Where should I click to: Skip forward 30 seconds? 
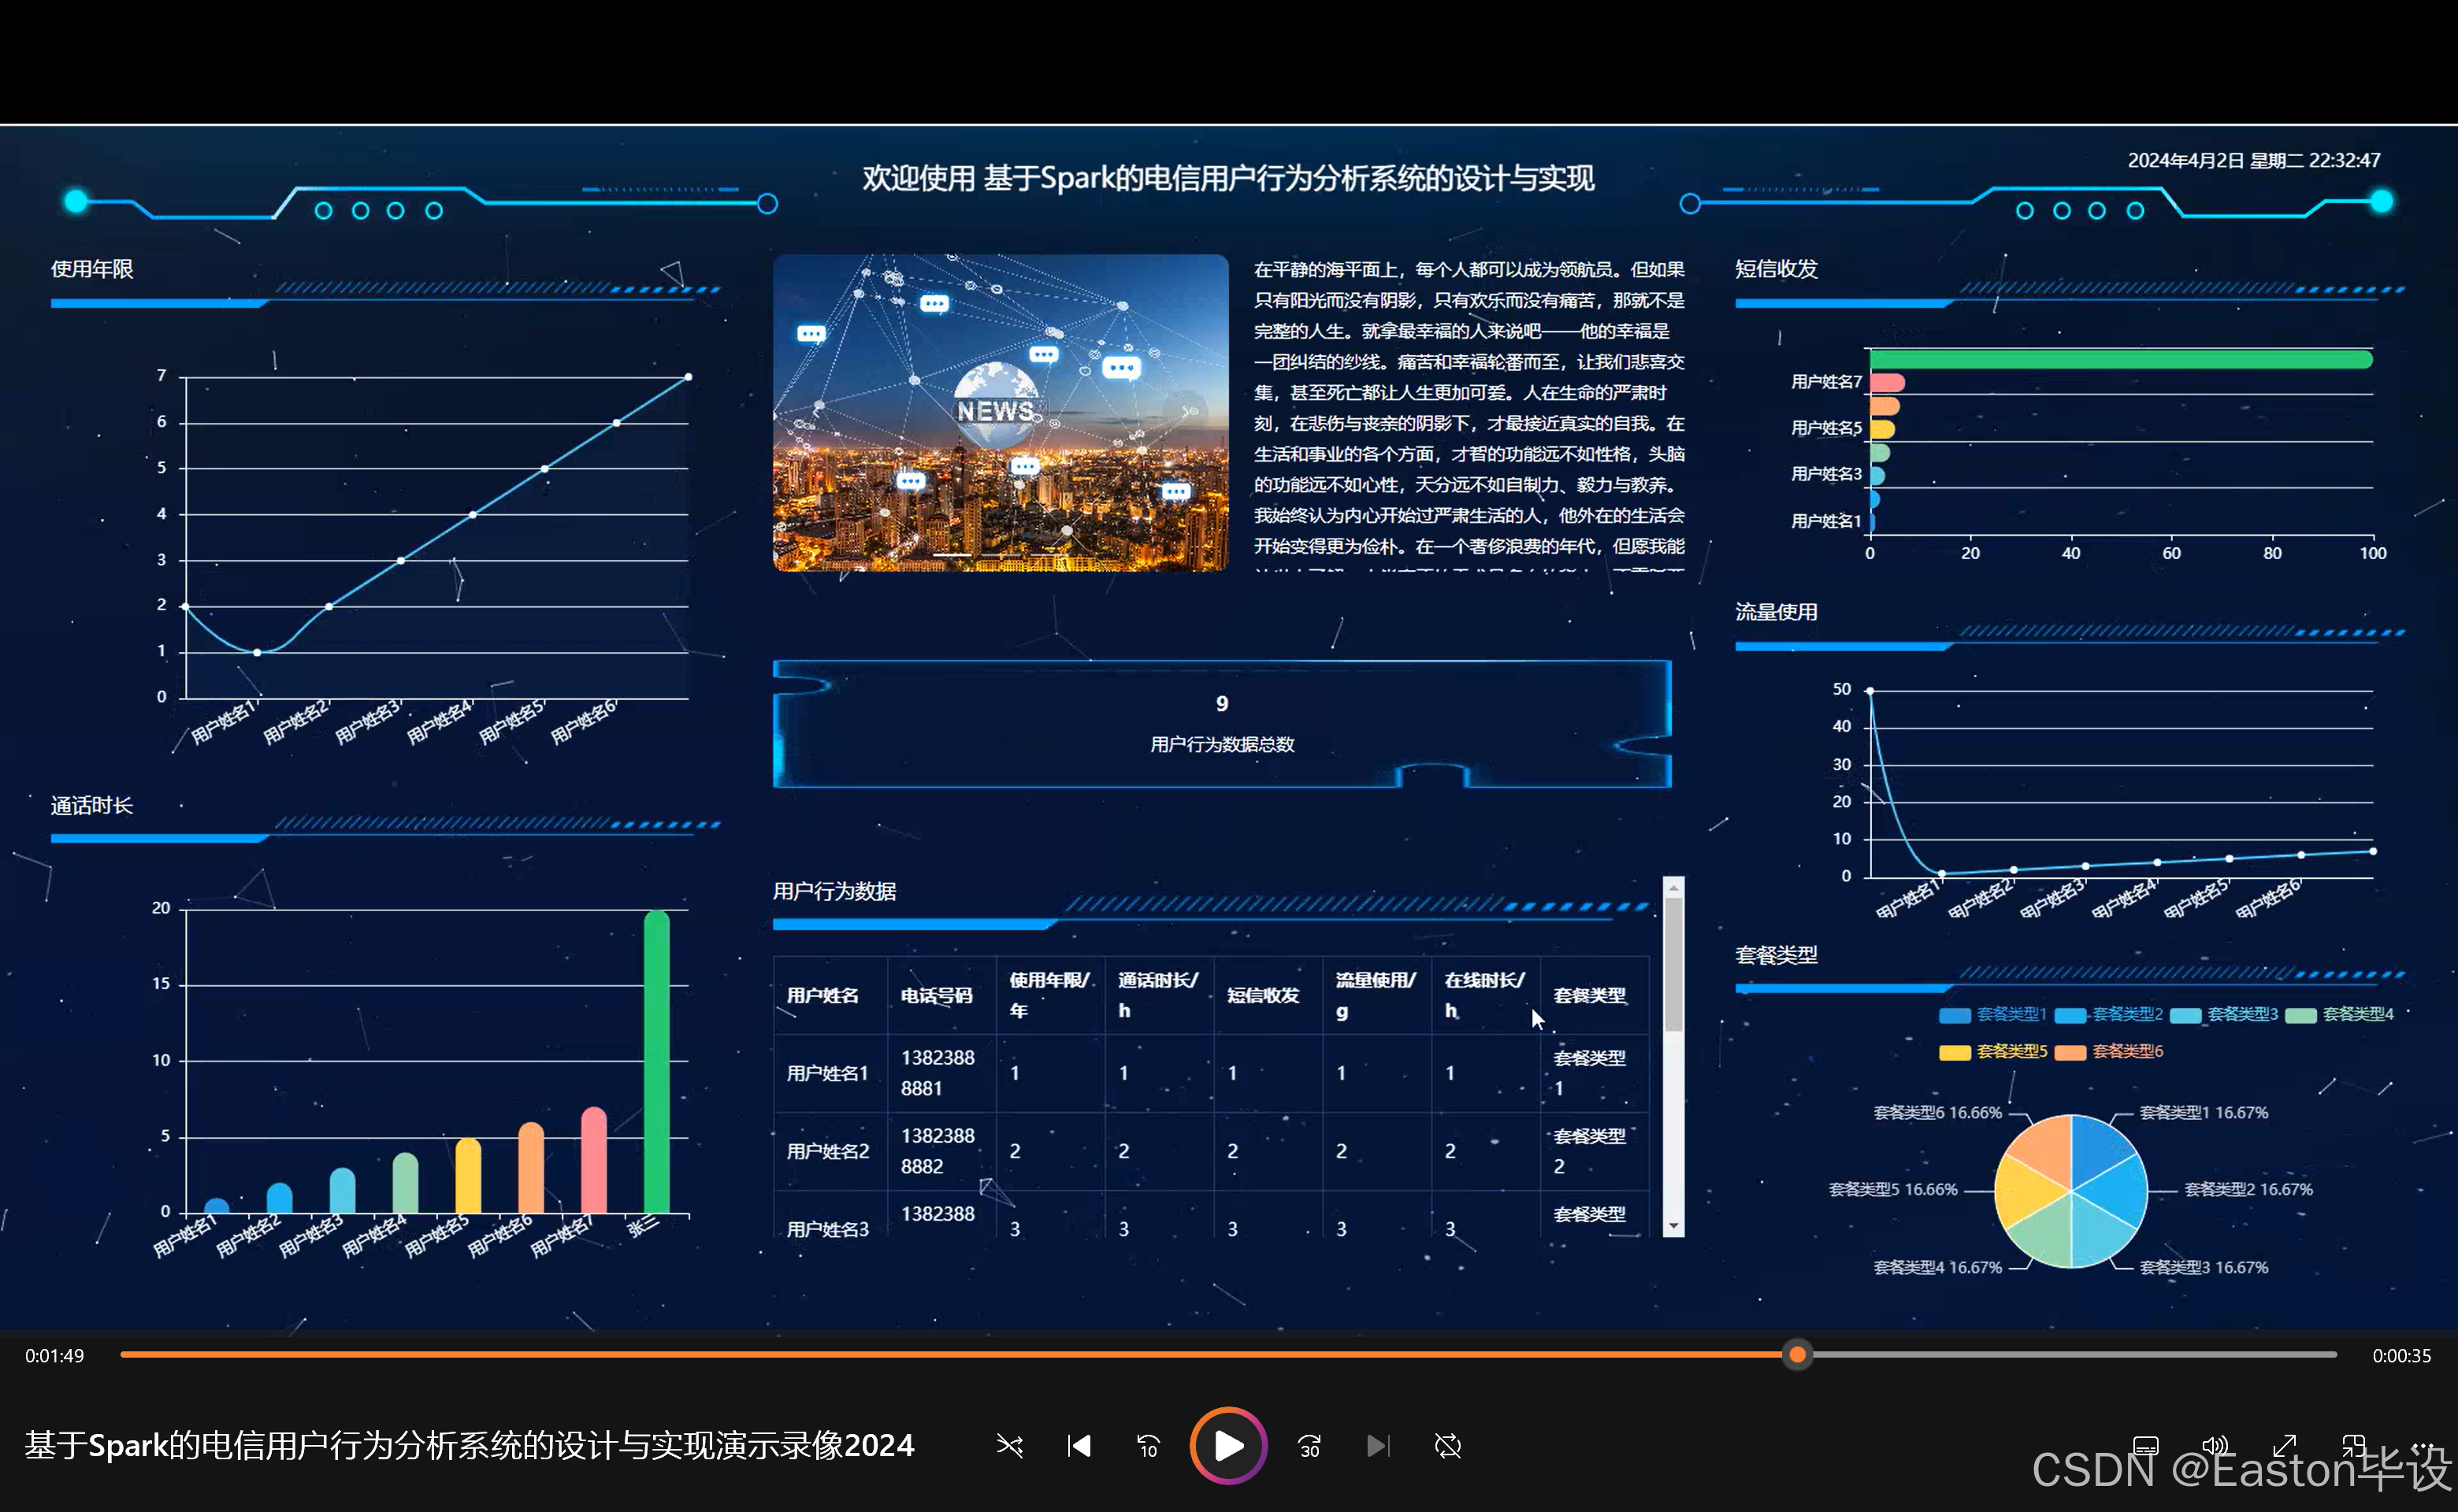point(1309,1446)
